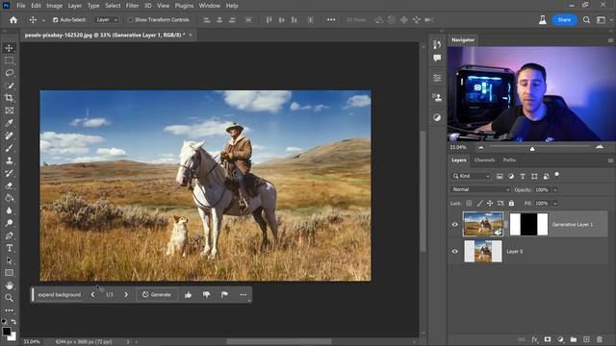Select the Crop tool
The width and height of the screenshot is (616, 346).
coord(9,98)
